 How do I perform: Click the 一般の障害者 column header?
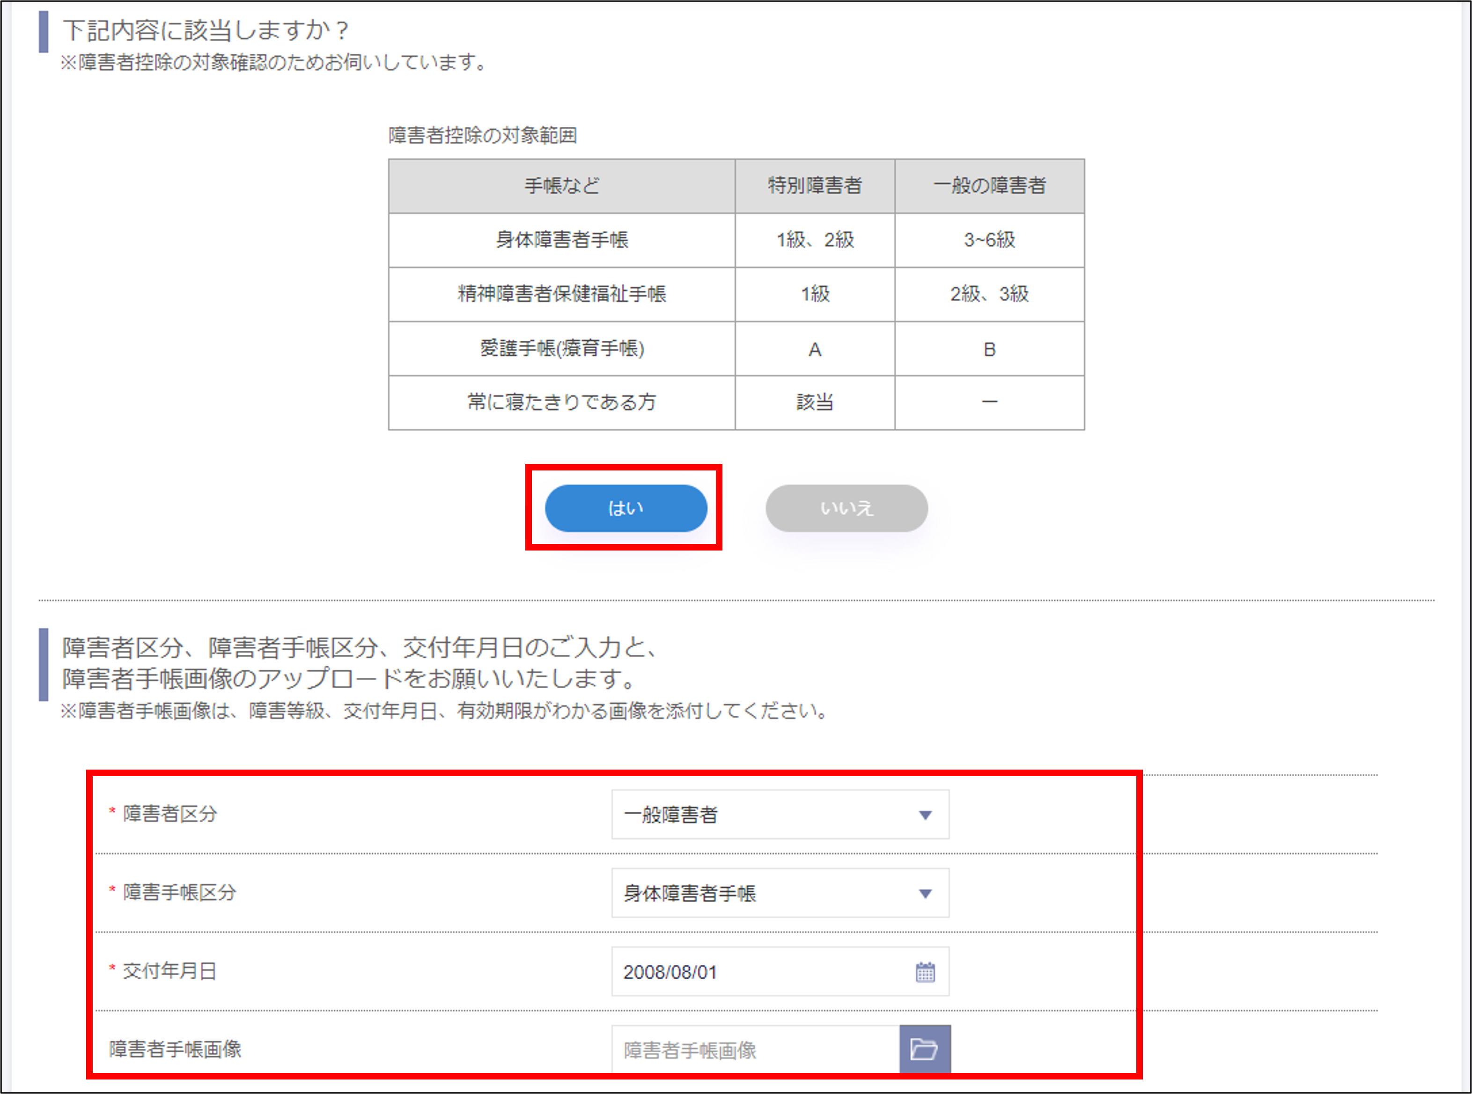pyautogui.click(x=989, y=185)
